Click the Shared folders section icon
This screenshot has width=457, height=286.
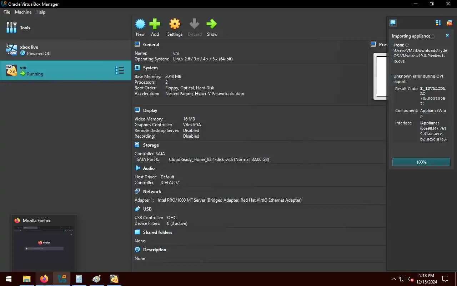[137, 232]
